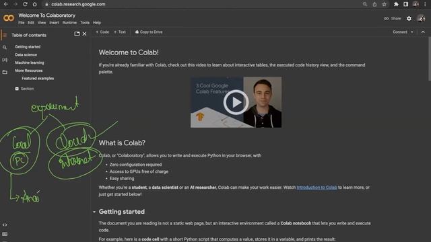This screenshot has height=242, width=431.
Task: Bookmark this page with the star
Action: pyautogui.click(x=385, y=4)
